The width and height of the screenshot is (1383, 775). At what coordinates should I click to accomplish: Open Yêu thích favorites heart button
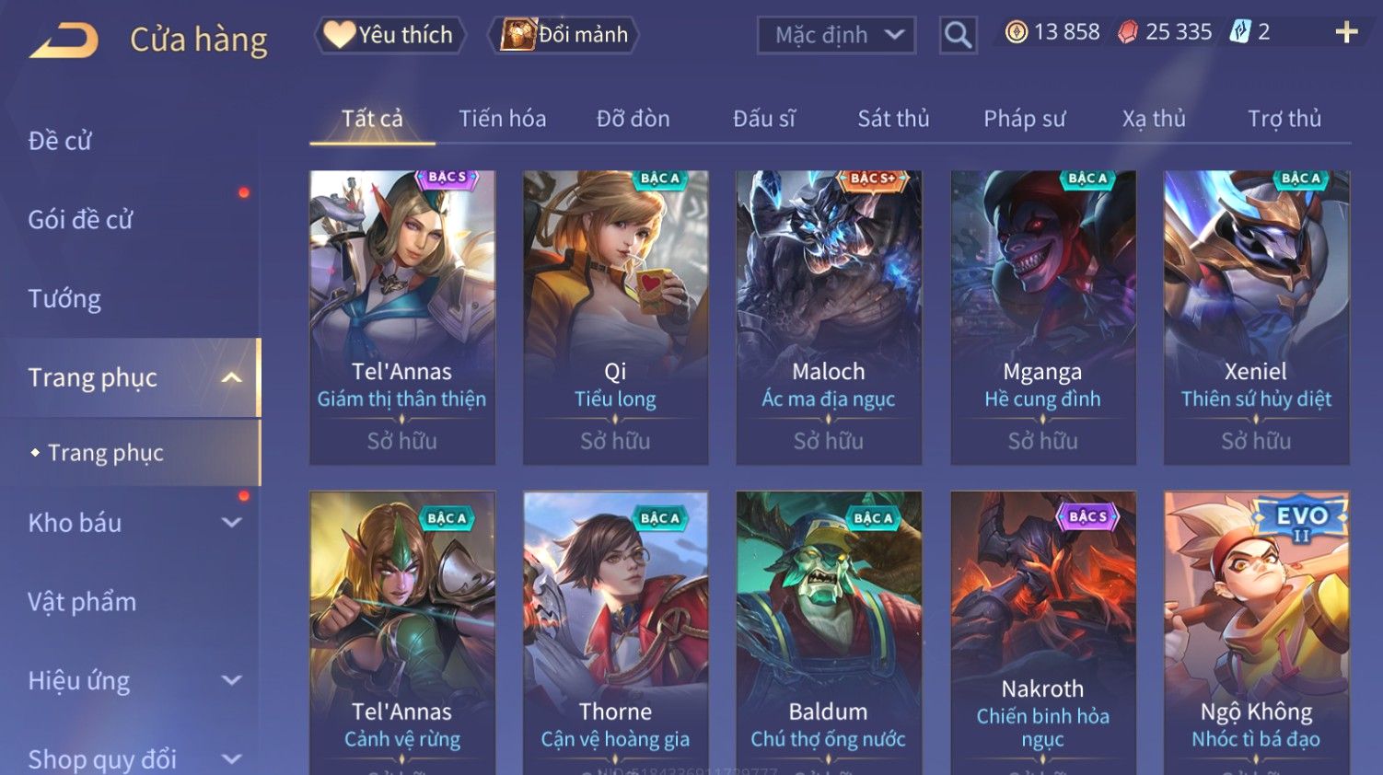(390, 35)
